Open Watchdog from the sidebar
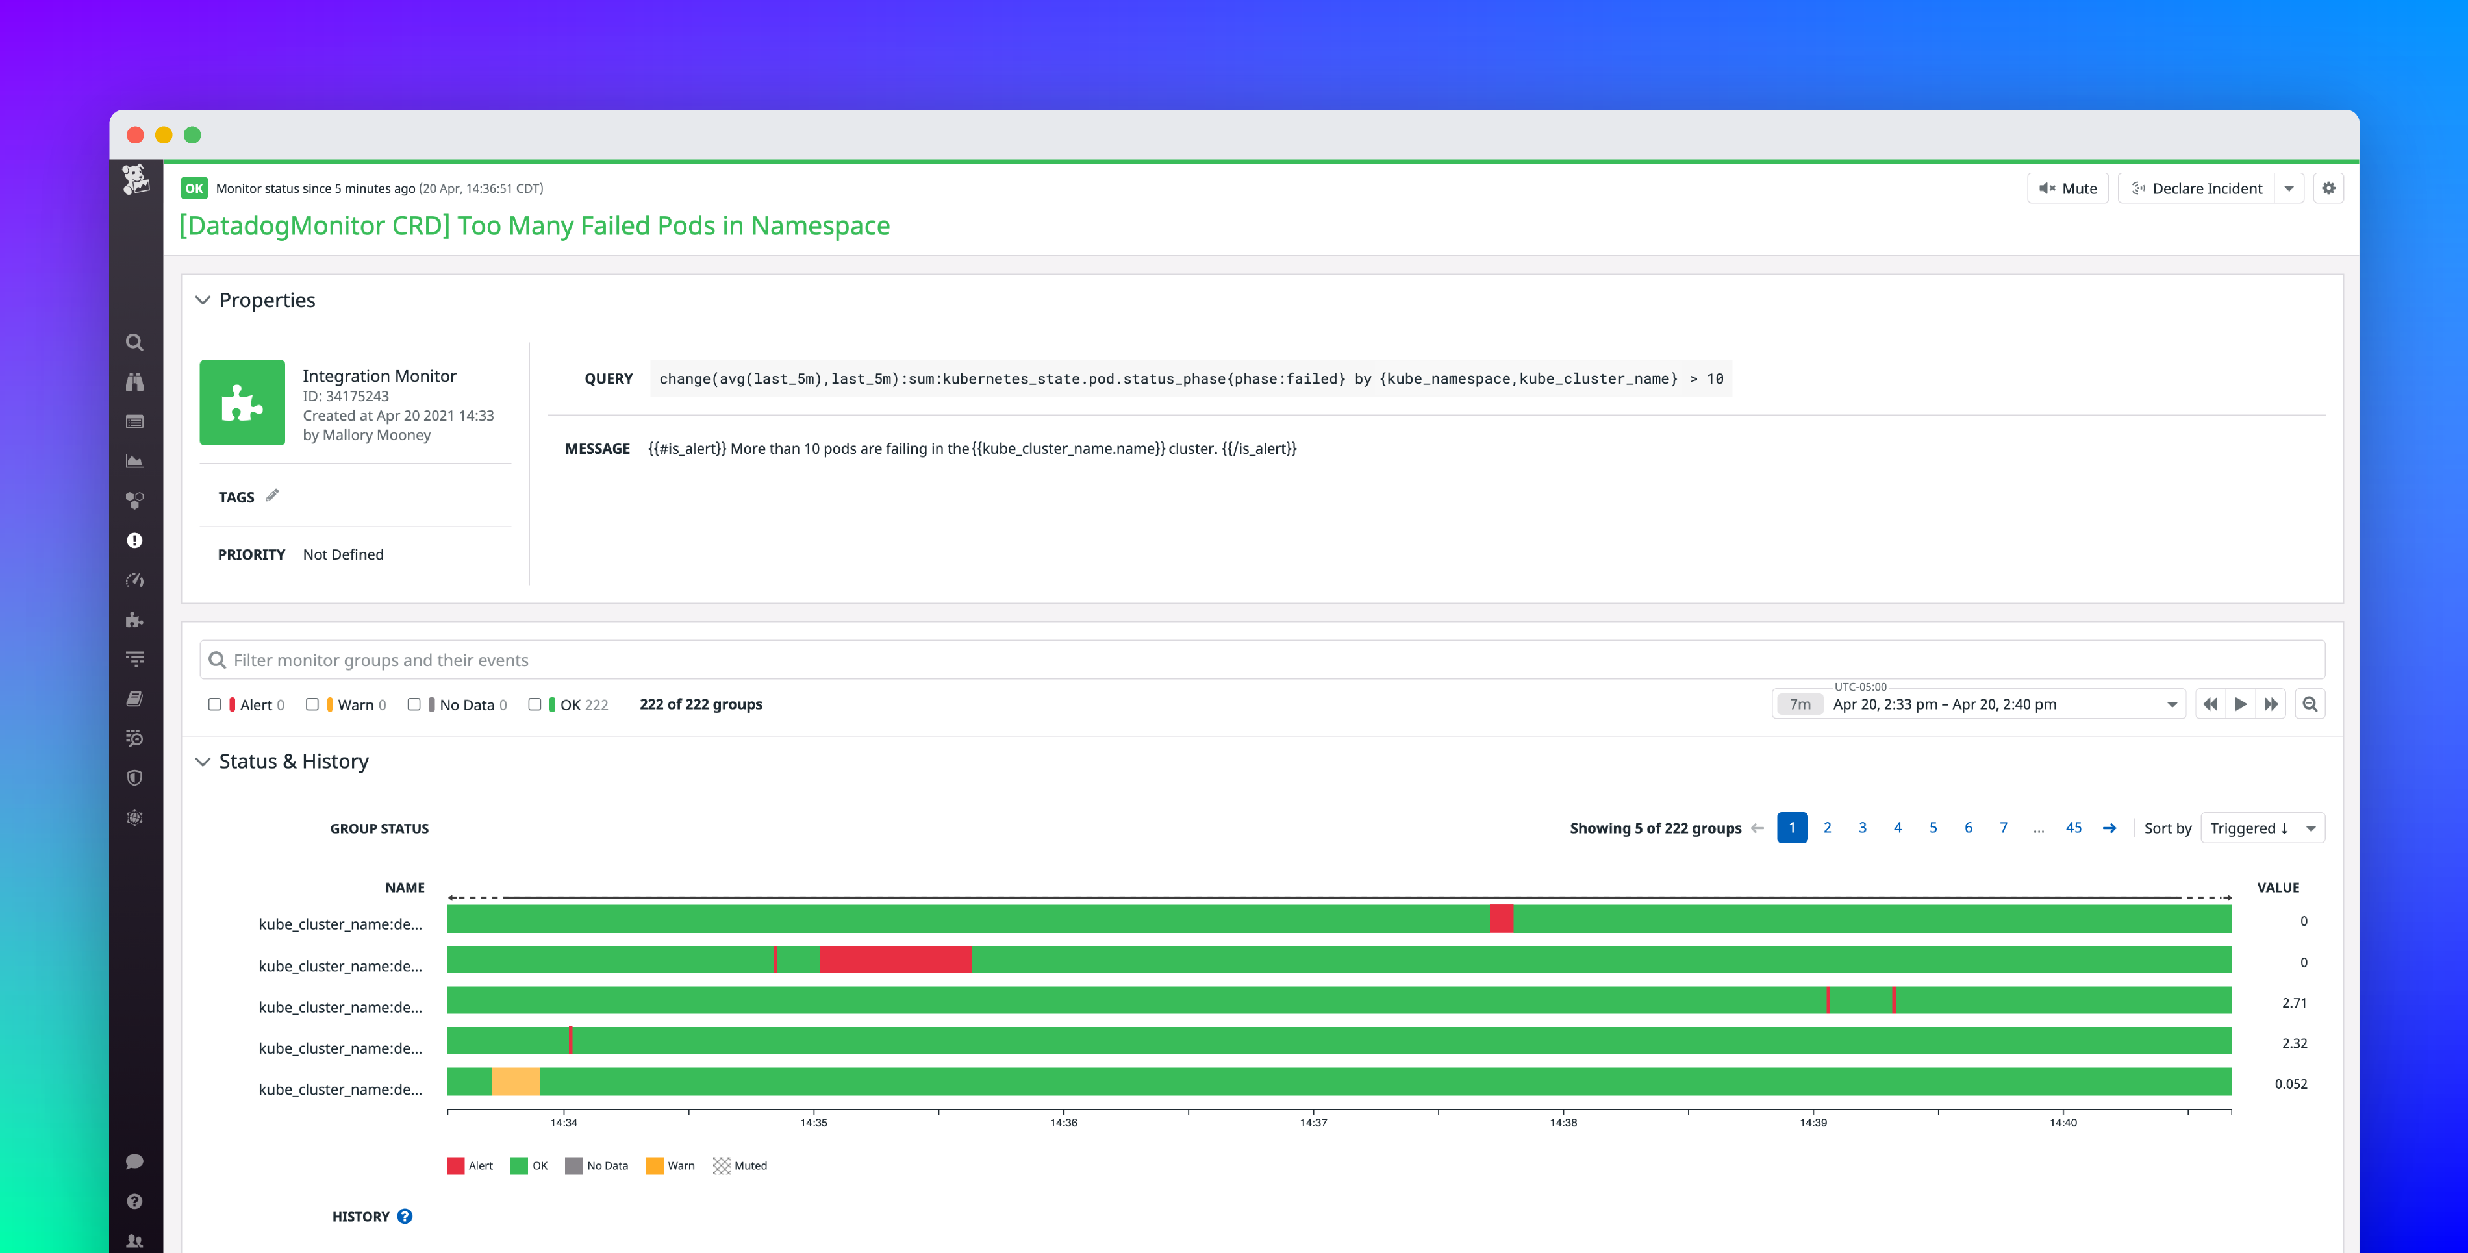 (134, 381)
